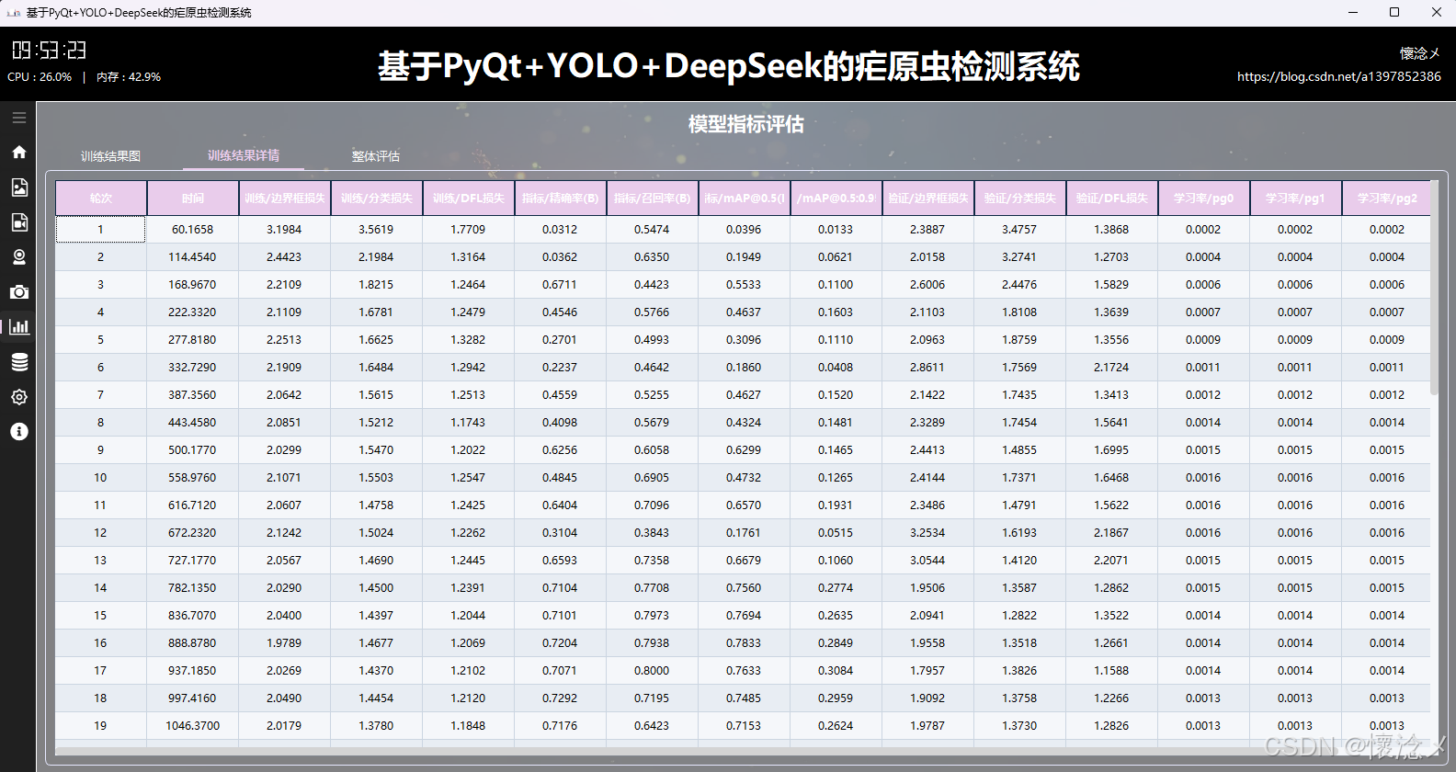Screen dimensions: 1456x772
Task: Click the 时间 column header
Action: (193, 199)
